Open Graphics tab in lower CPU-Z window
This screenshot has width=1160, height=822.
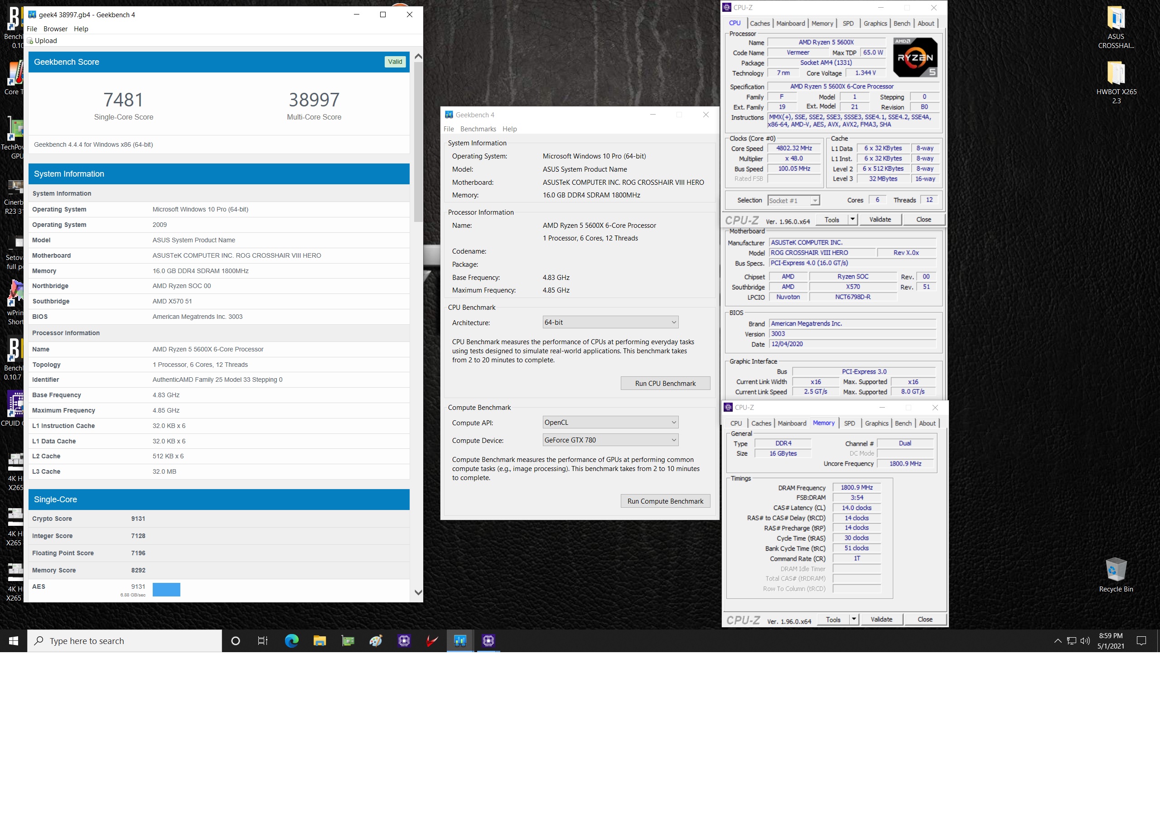pos(876,423)
